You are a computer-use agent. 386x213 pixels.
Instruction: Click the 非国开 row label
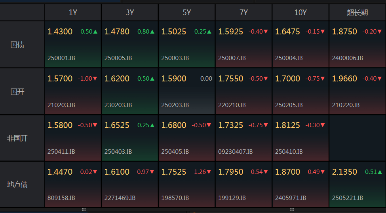(x=17, y=138)
